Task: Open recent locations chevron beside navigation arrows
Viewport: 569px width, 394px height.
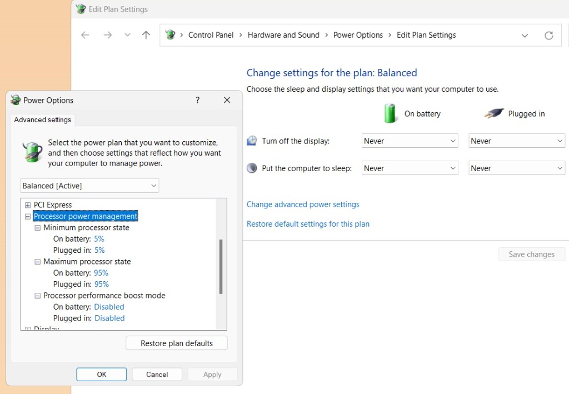Action: (x=127, y=35)
